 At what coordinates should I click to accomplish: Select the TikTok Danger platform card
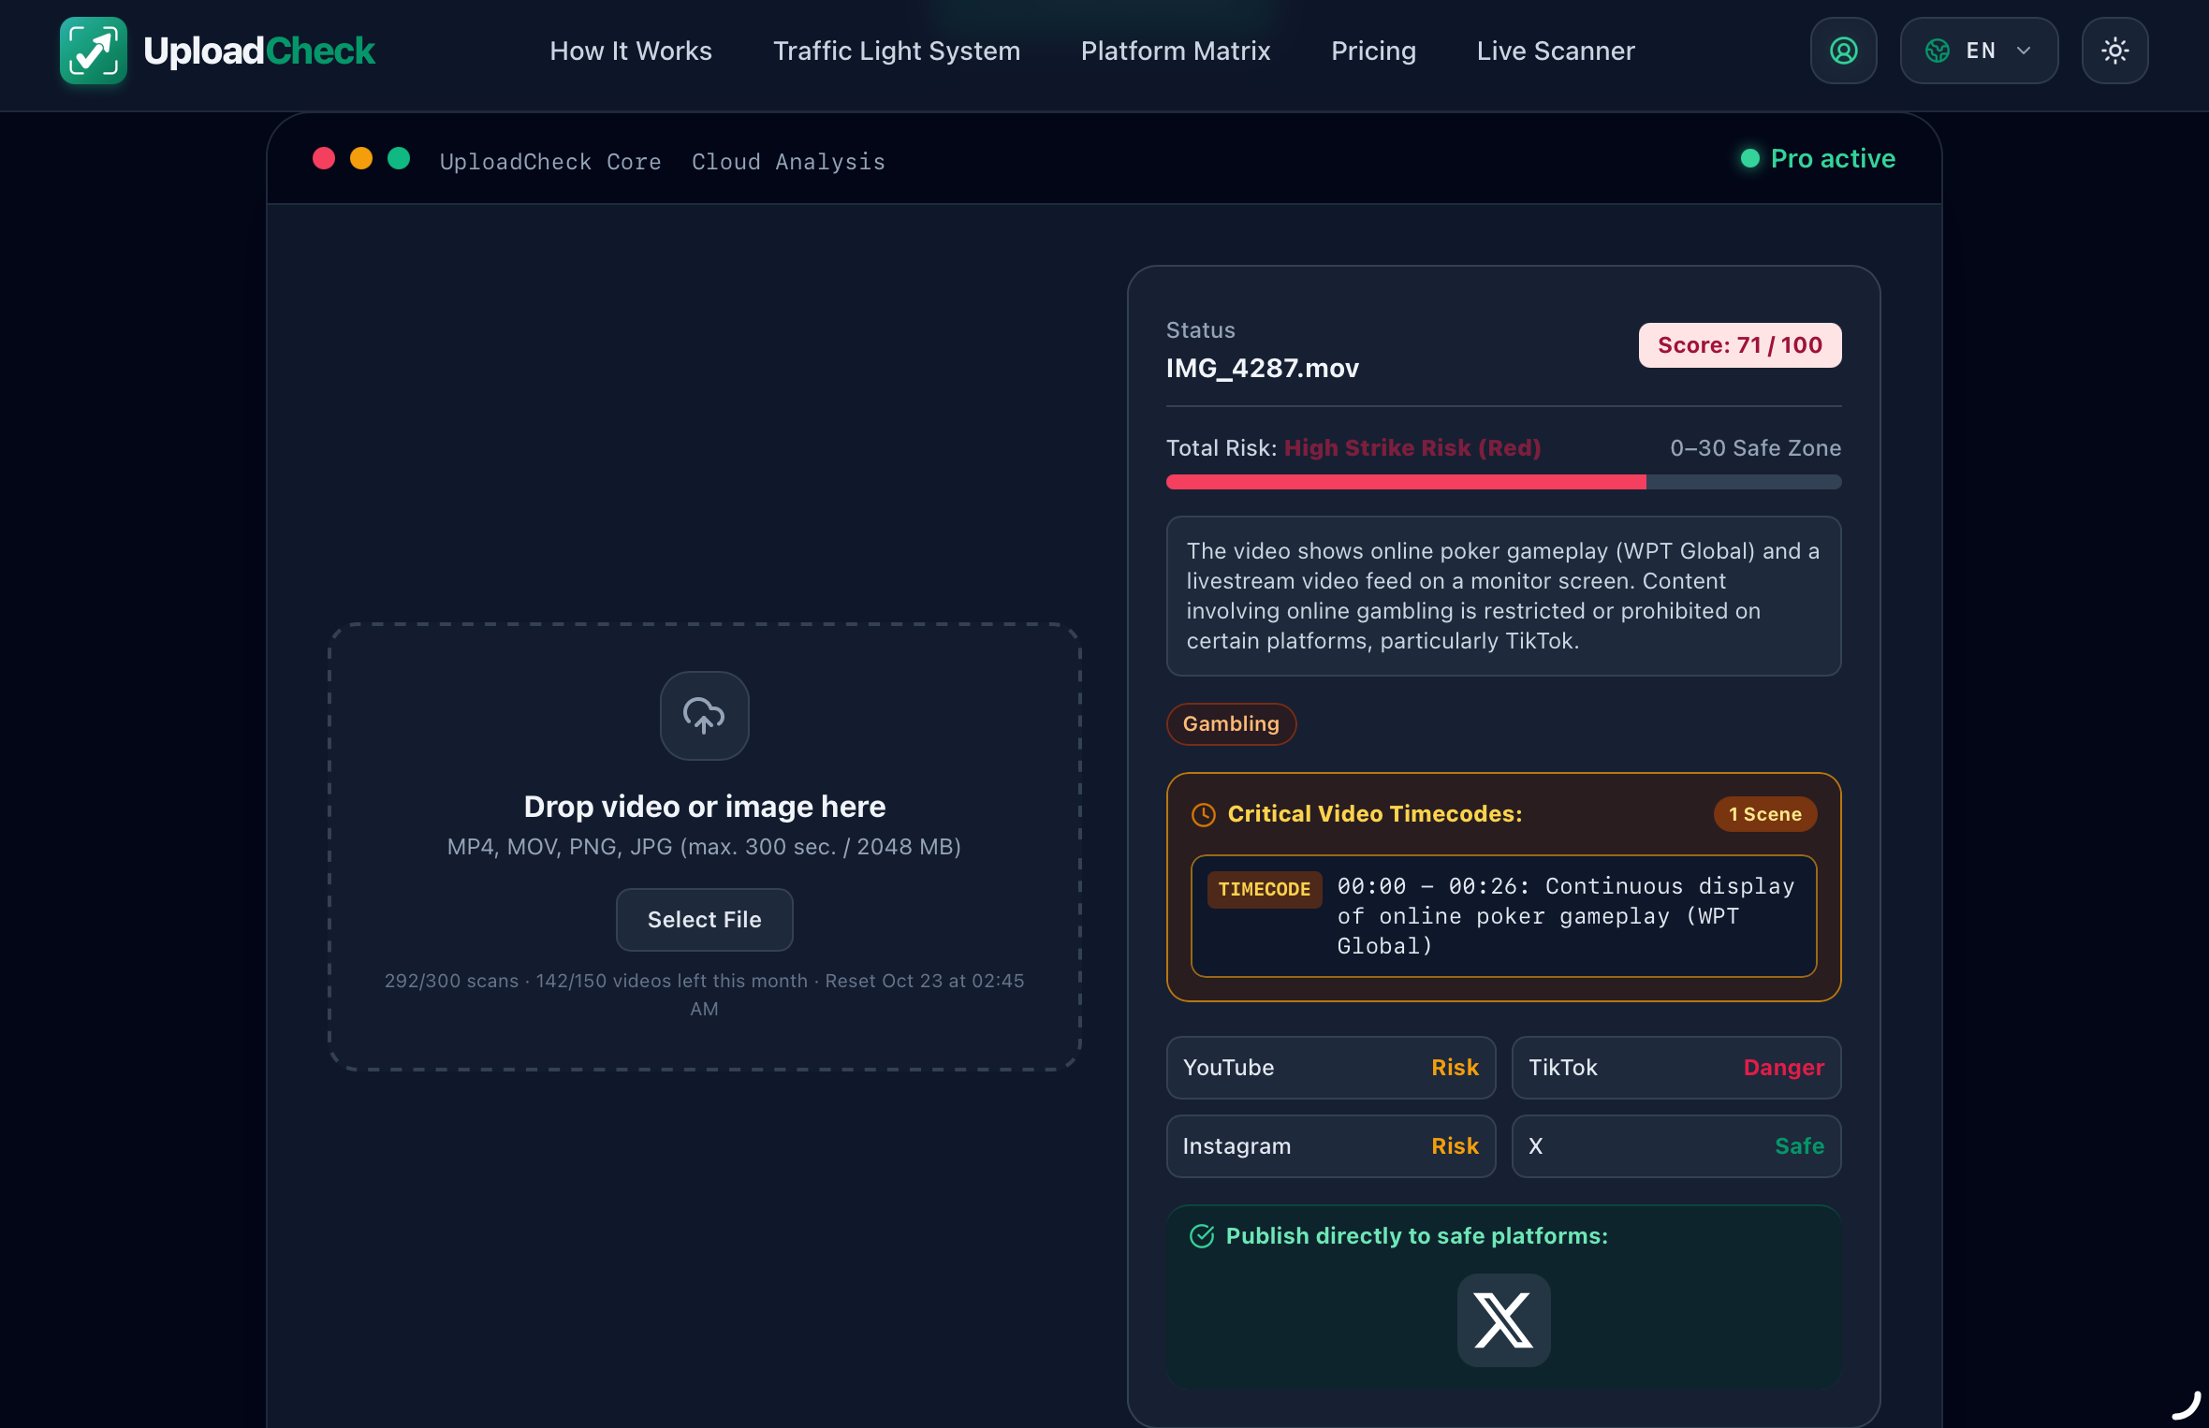pos(1675,1068)
